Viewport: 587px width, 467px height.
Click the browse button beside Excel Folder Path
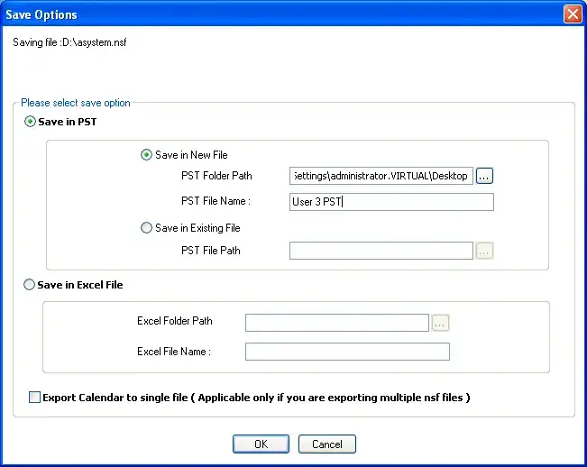coord(440,322)
